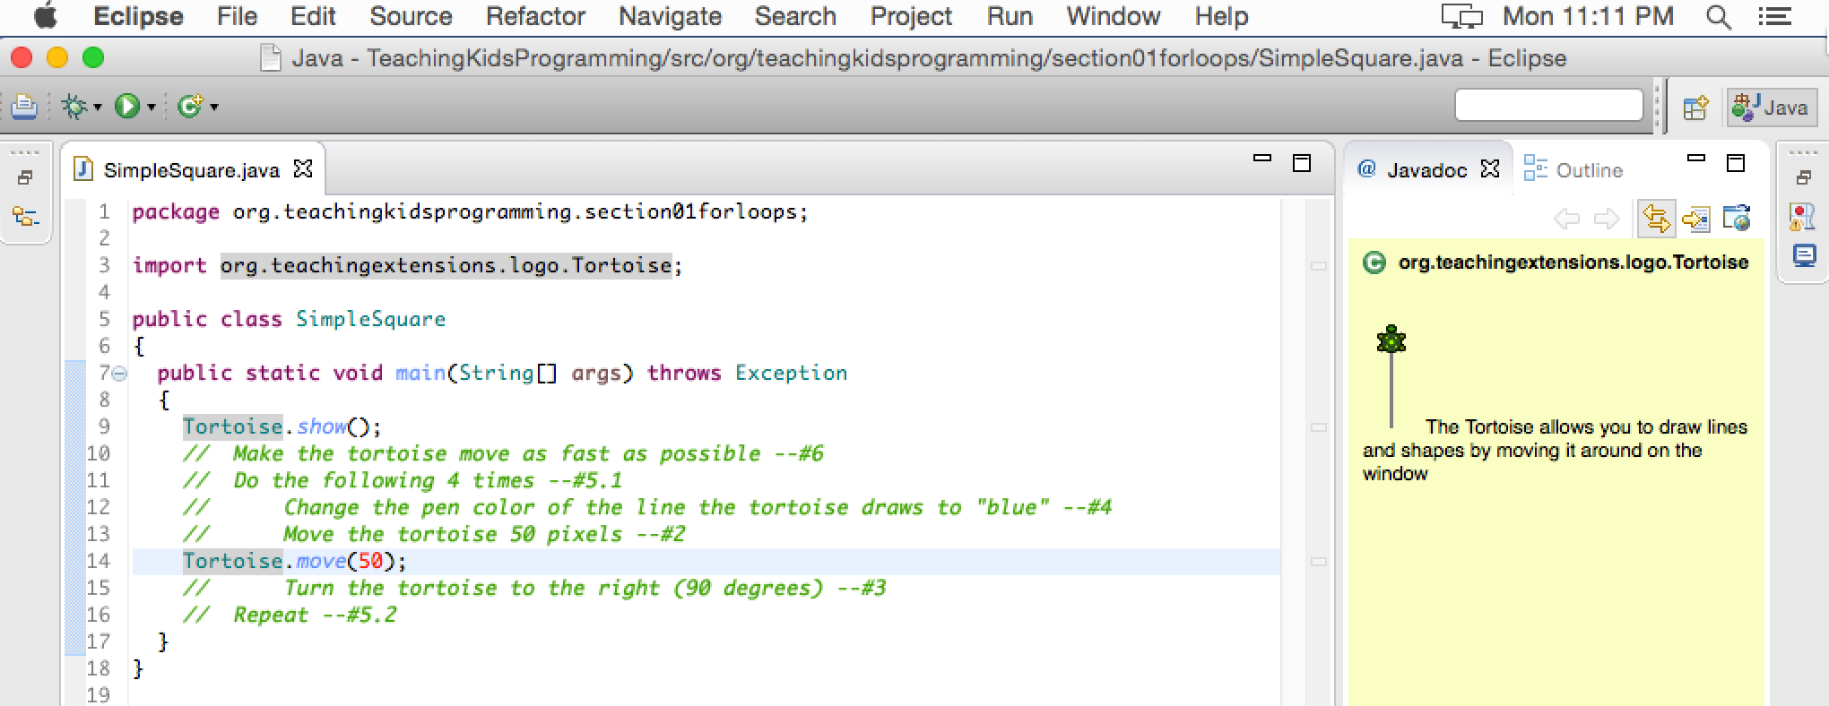The width and height of the screenshot is (1829, 706).
Task: Open the Console icon in right sidebar
Action: click(x=1803, y=256)
